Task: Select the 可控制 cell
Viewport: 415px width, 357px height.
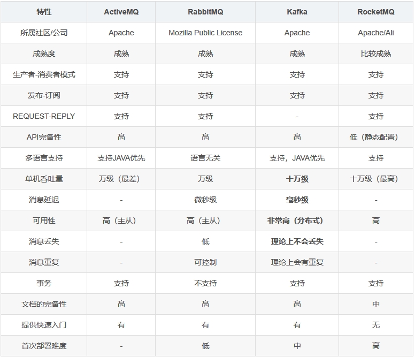Action: 205,262
